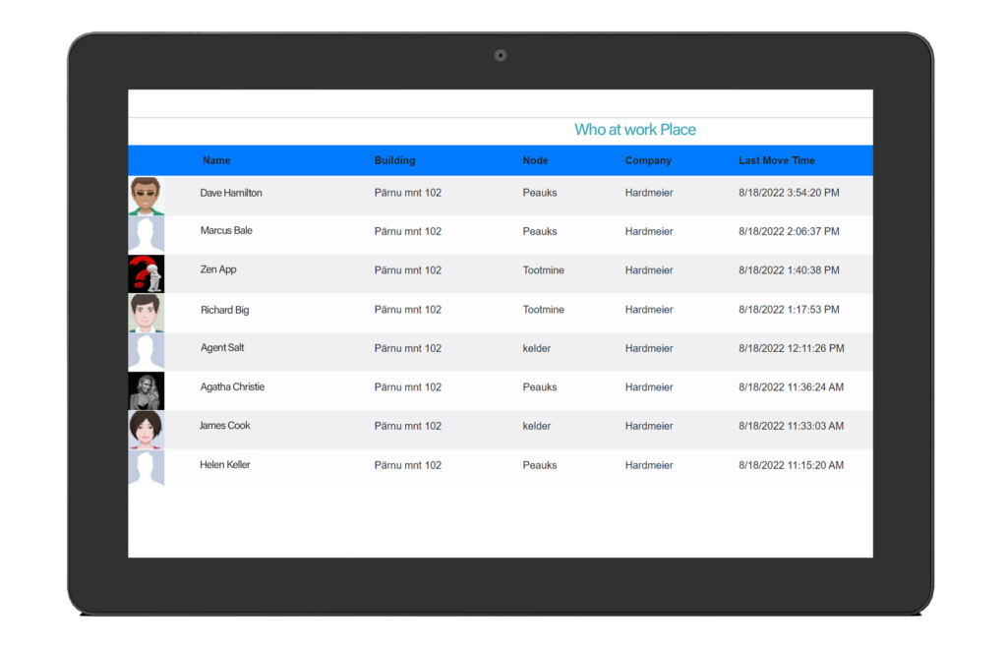This screenshot has height=651, width=1007.
Task: Sort by the Building column header
Action: click(x=395, y=160)
